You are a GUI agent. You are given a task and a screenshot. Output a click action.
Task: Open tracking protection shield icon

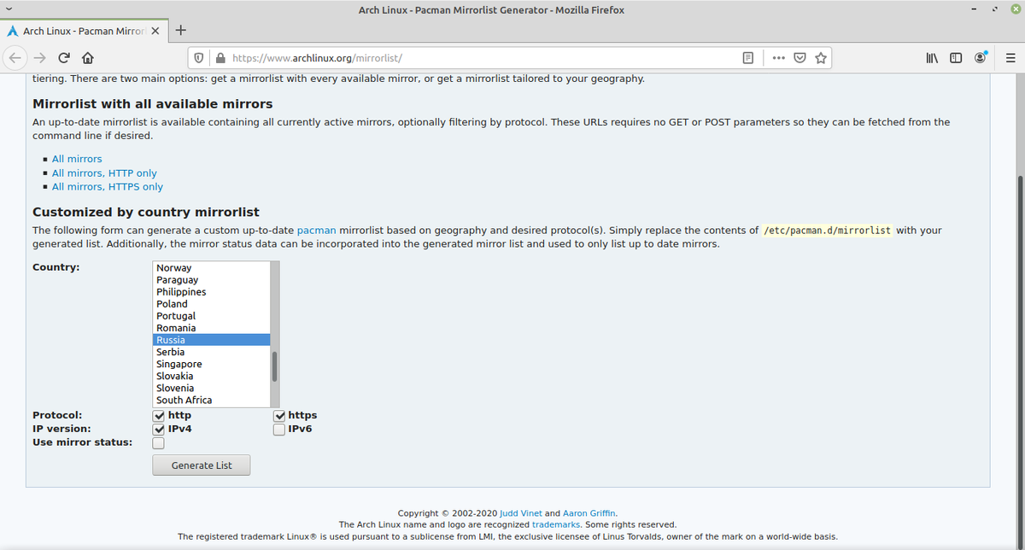tap(199, 59)
